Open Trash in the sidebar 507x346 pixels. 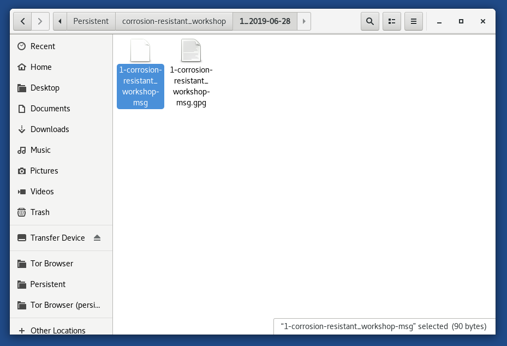tap(61, 212)
